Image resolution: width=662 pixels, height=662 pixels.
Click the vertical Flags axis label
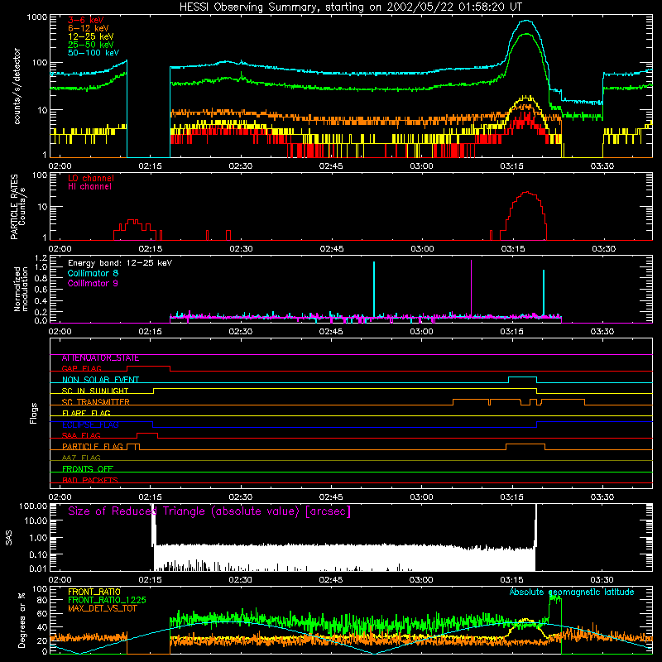pyautogui.click(x=33, y=413)
